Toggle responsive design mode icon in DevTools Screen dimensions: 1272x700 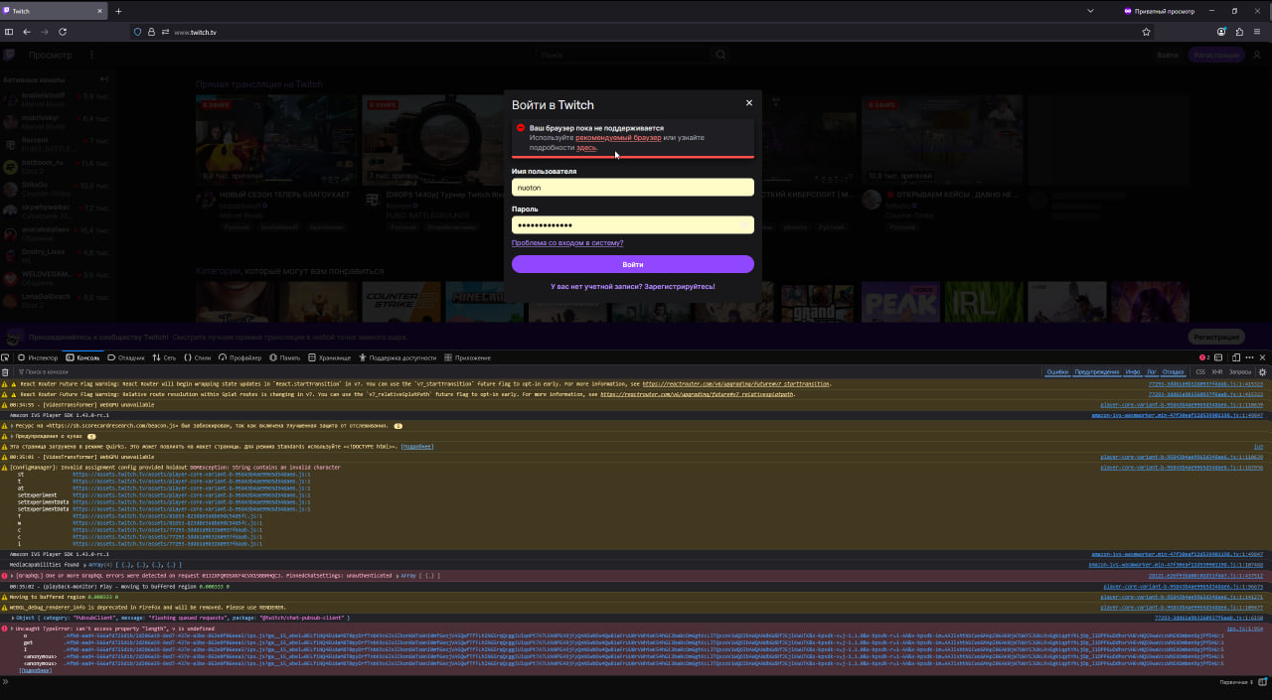[1236, 357]
